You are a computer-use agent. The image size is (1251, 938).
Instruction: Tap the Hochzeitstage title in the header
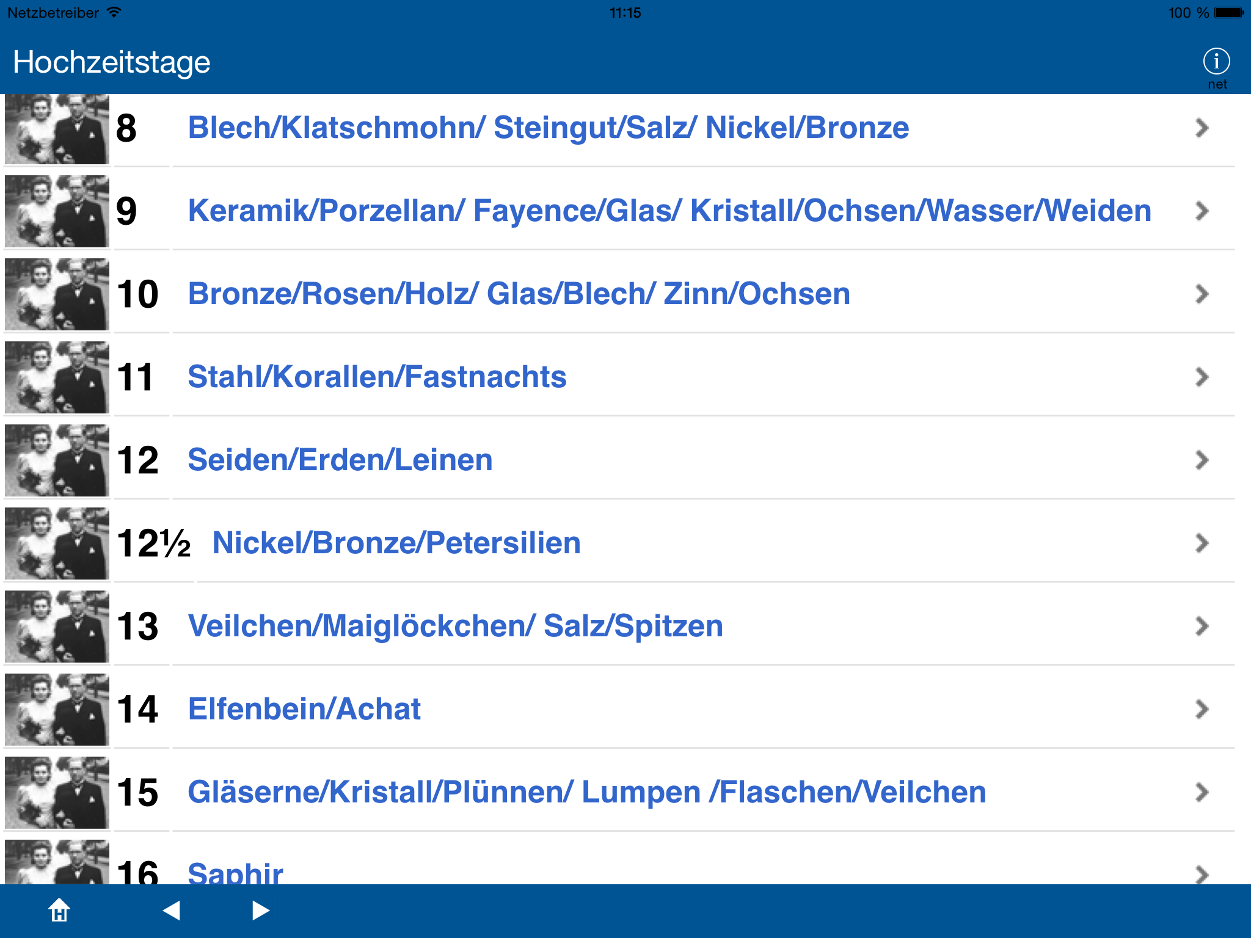click(x=112, y=62)
